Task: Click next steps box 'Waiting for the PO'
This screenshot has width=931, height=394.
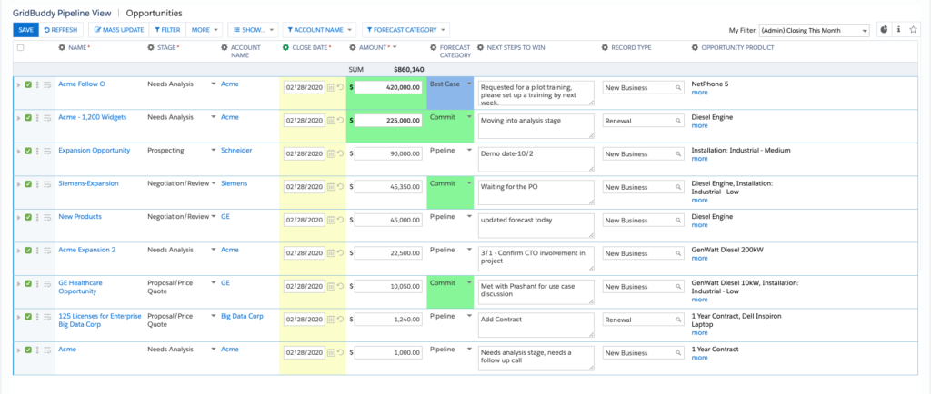Action: pos(536,192)
